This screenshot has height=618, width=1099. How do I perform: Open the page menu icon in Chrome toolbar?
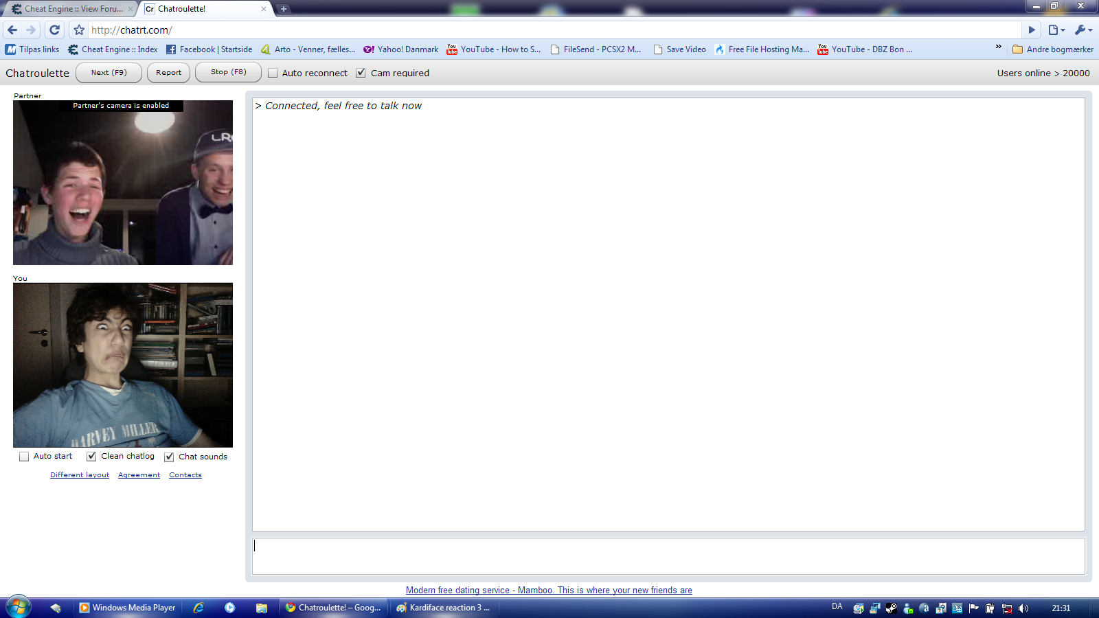(1056, 30)
